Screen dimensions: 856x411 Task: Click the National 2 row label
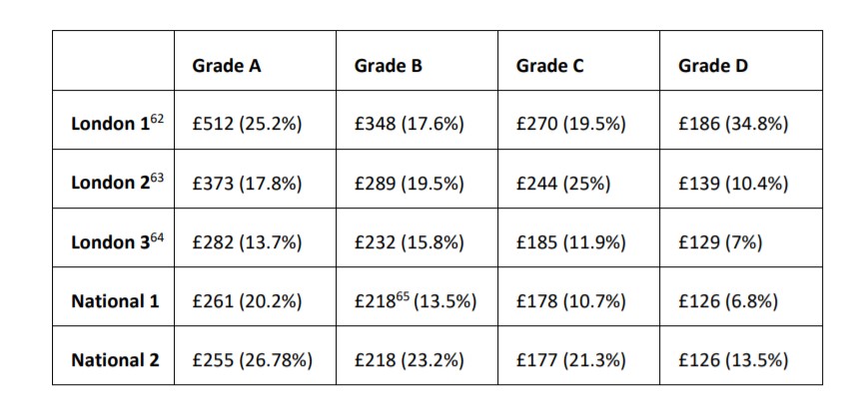coord(115,360)
